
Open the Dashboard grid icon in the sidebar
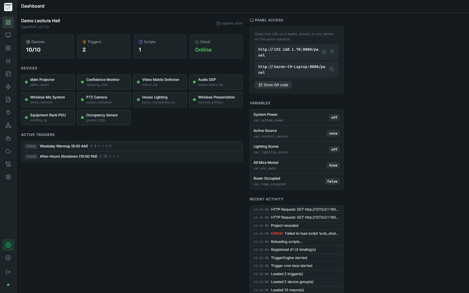[8, 22]
